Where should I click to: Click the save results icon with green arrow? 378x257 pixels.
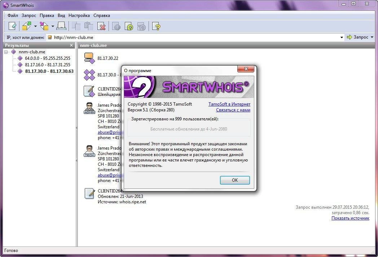click(x=27, y=26)
